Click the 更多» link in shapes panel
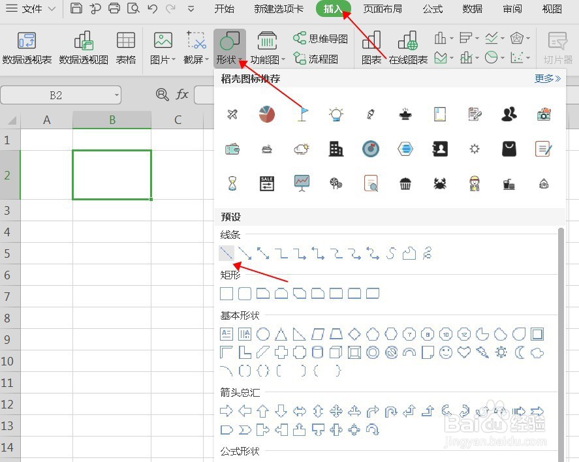579x462 pixels. 547,78
